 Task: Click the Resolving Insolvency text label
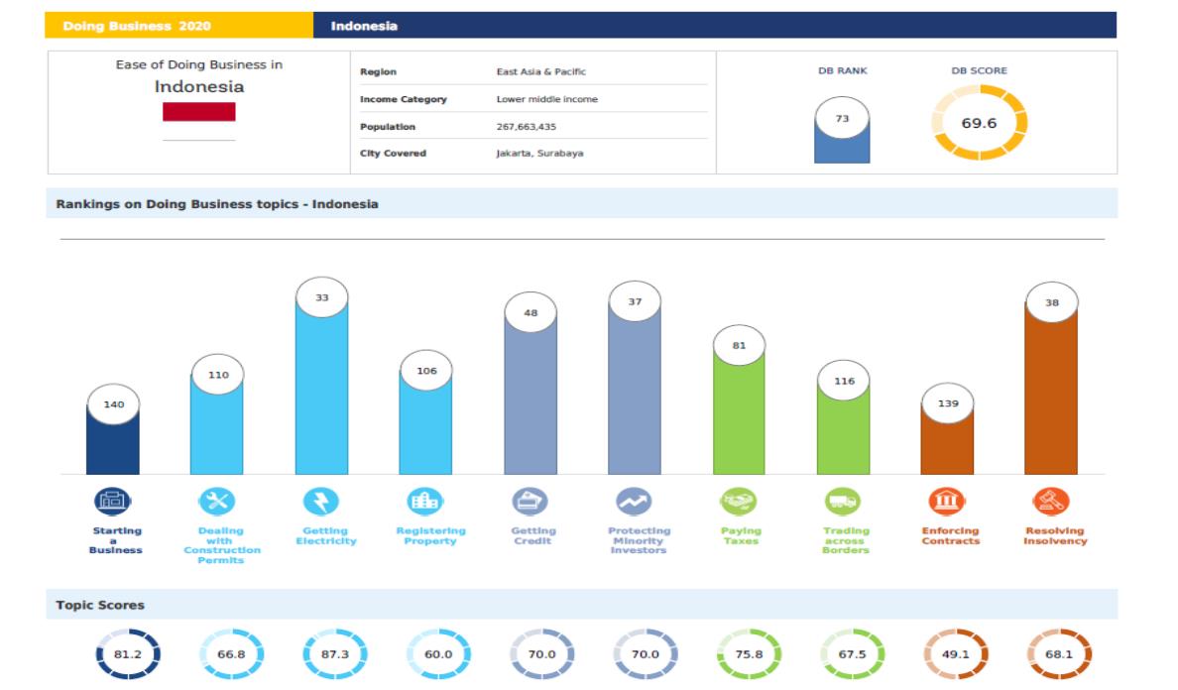1053,536
